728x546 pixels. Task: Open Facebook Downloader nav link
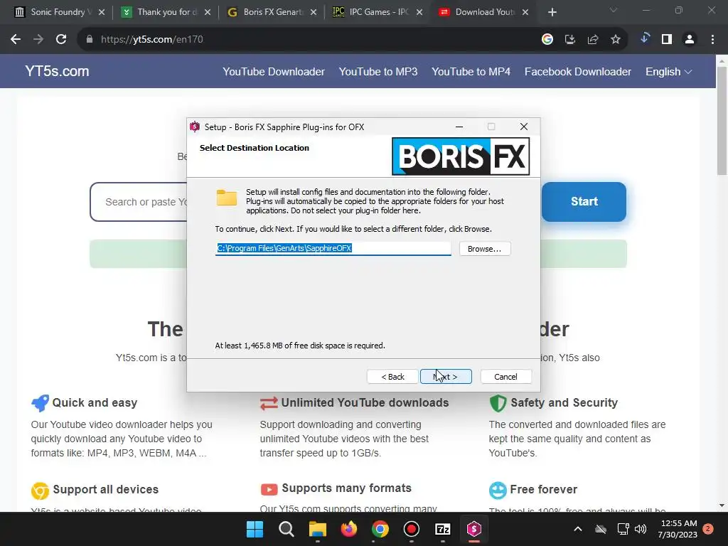(577, 72)
